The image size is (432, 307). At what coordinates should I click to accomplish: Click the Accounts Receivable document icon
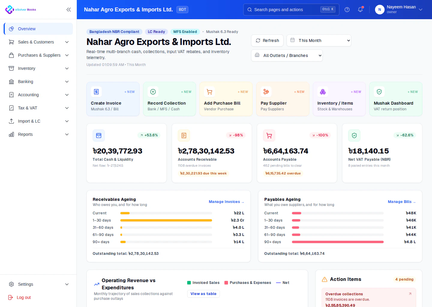[184, 136]
